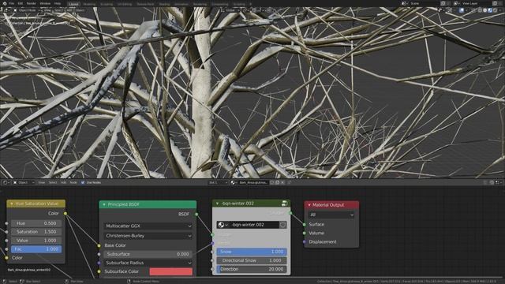Open the Window menu

[x=45, y=3]
